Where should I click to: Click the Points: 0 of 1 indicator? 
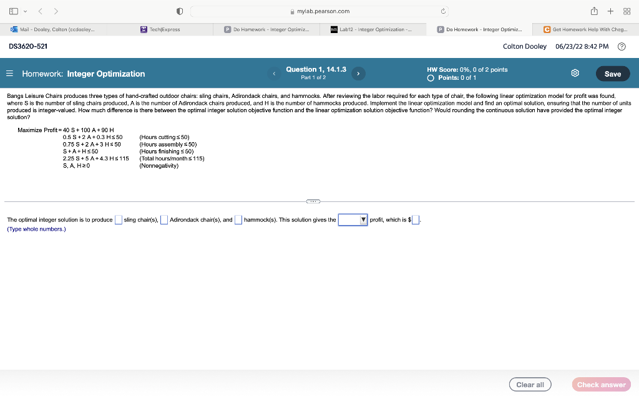(x=452, y=78)
